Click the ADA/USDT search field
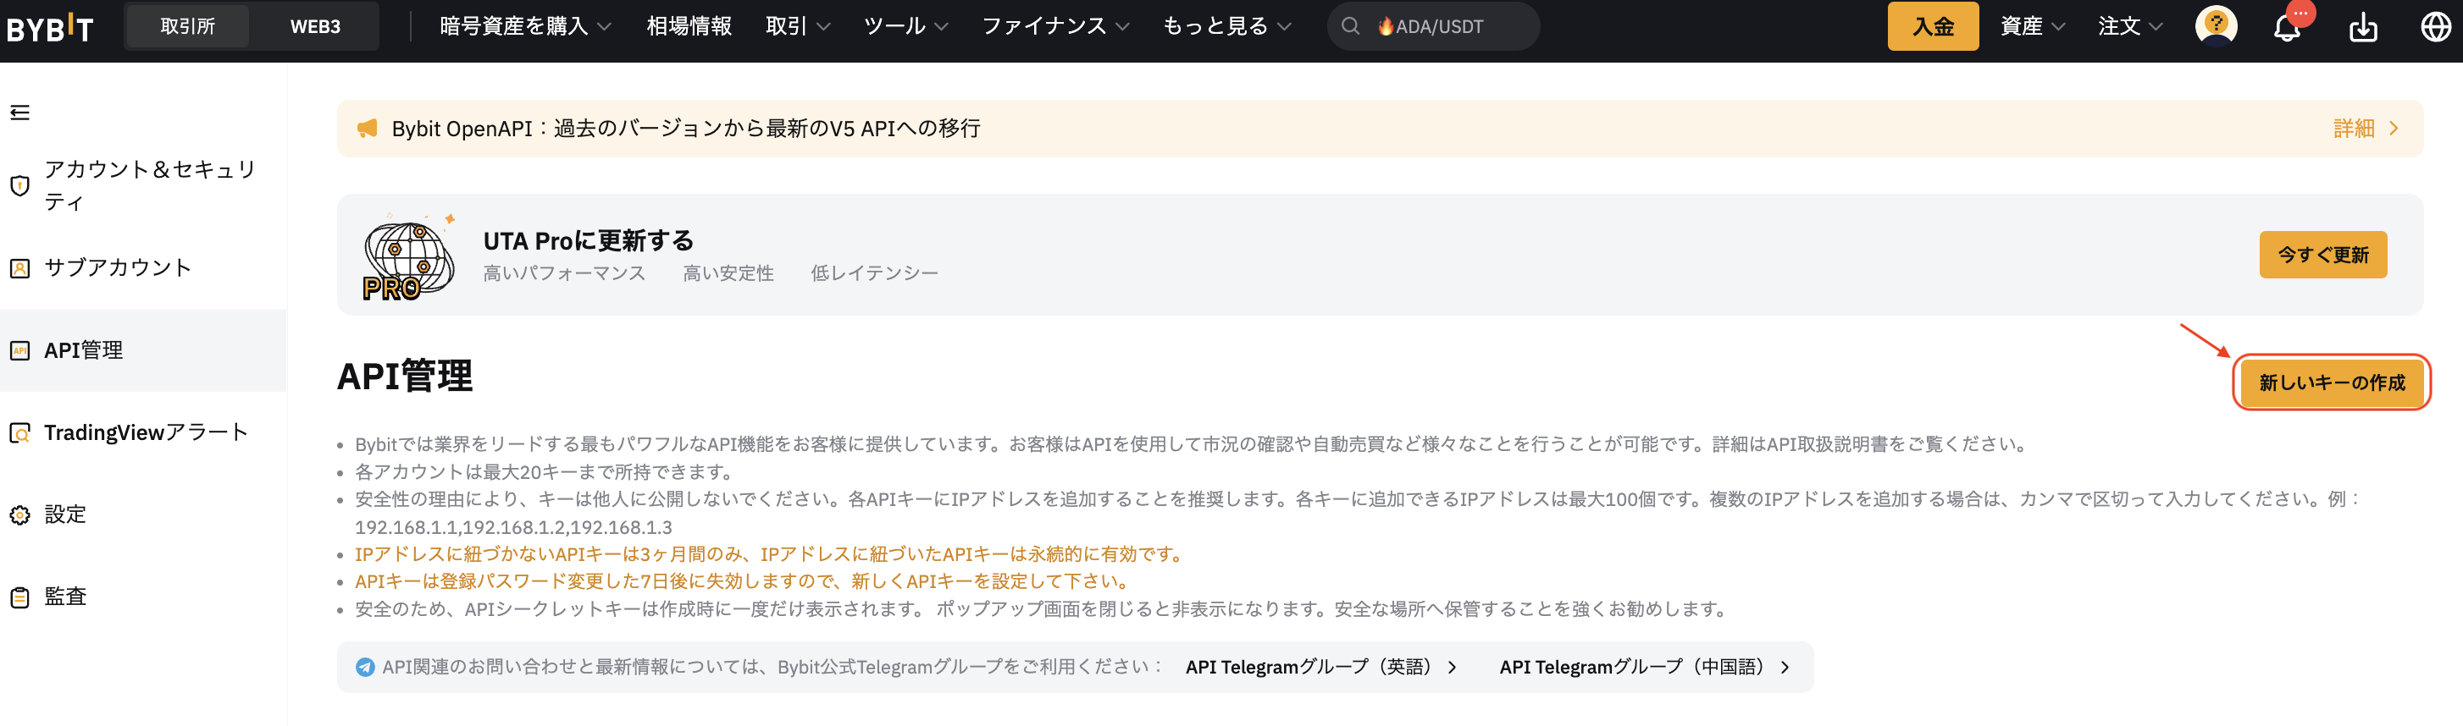Viewport: 2463px width, 726px height. (1433, 27)
